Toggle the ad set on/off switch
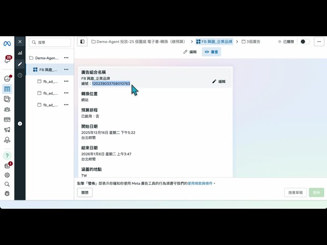Image resolution: width=327 pixels, height=245 pixels. 305,42
